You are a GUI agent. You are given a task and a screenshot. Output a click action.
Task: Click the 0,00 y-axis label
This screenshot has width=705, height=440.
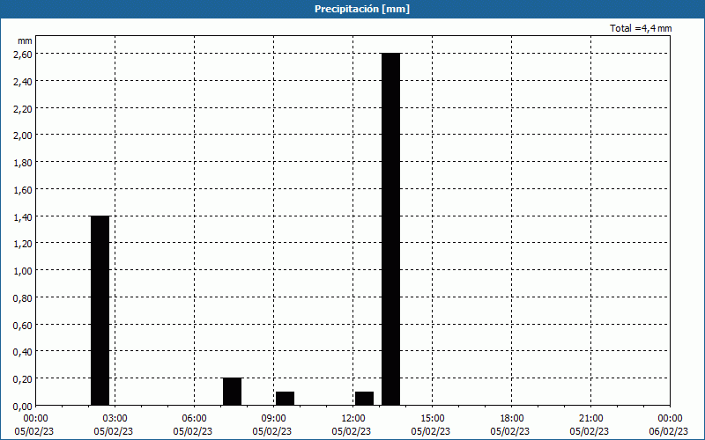23,407
